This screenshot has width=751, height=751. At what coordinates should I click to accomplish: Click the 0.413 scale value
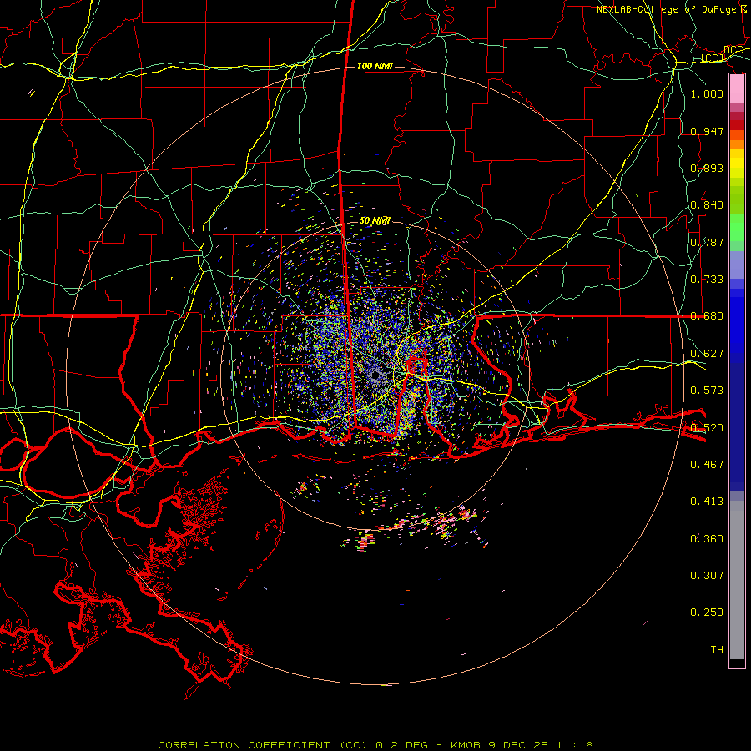707,502
